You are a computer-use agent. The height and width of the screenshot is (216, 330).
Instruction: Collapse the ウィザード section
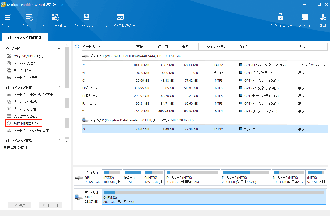coord(59,48)
